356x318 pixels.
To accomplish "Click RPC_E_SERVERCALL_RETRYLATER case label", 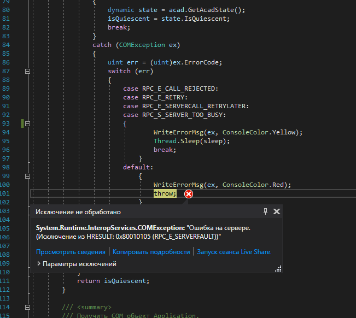I will tap(195, 106).
